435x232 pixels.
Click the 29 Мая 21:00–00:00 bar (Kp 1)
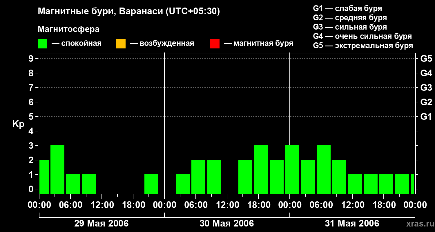tap(151, 184)
